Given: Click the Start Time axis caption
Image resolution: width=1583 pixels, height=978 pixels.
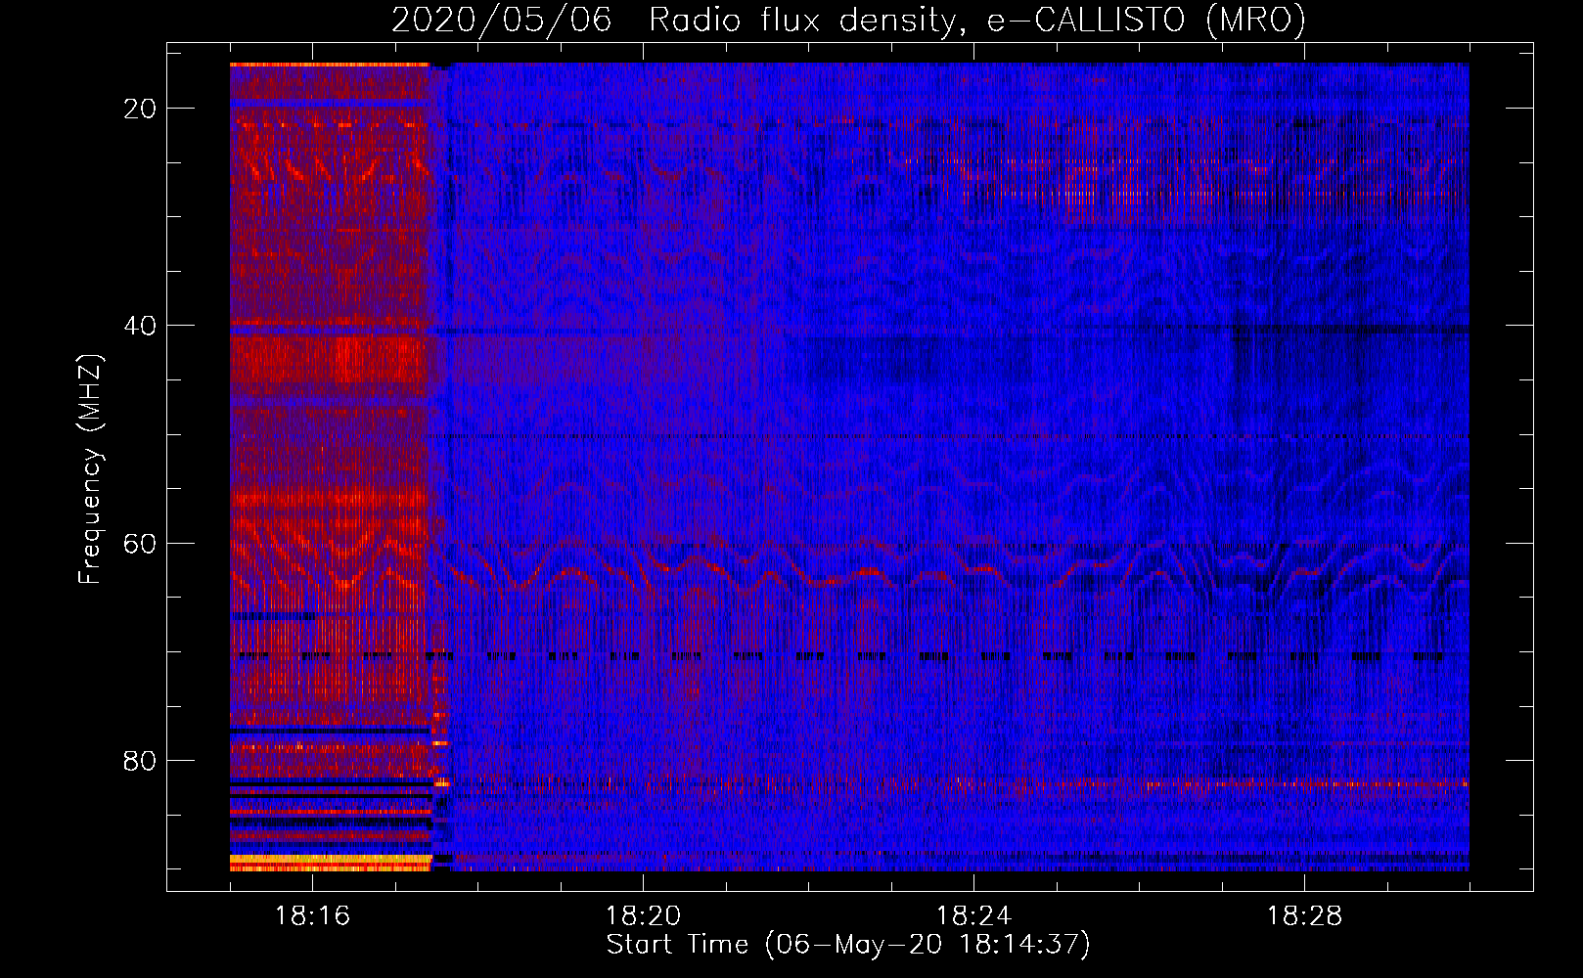Looking at the screenshot, I should [x=847, y=945].
